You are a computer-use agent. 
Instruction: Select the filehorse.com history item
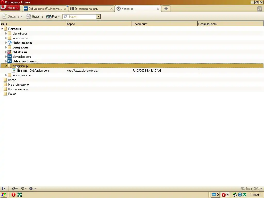(22, 43)
